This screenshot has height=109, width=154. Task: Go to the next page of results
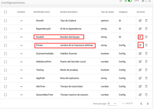[148, 104]
